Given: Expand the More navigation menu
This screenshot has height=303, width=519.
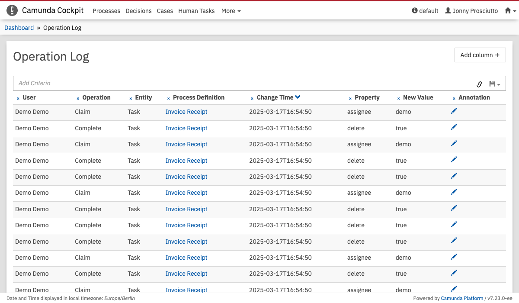Looking at the screenshot, I should click(231, 11).
